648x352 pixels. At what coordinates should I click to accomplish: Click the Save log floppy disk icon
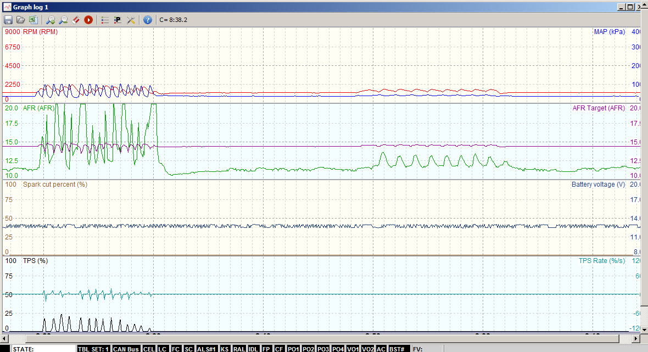tap(8, 20)
